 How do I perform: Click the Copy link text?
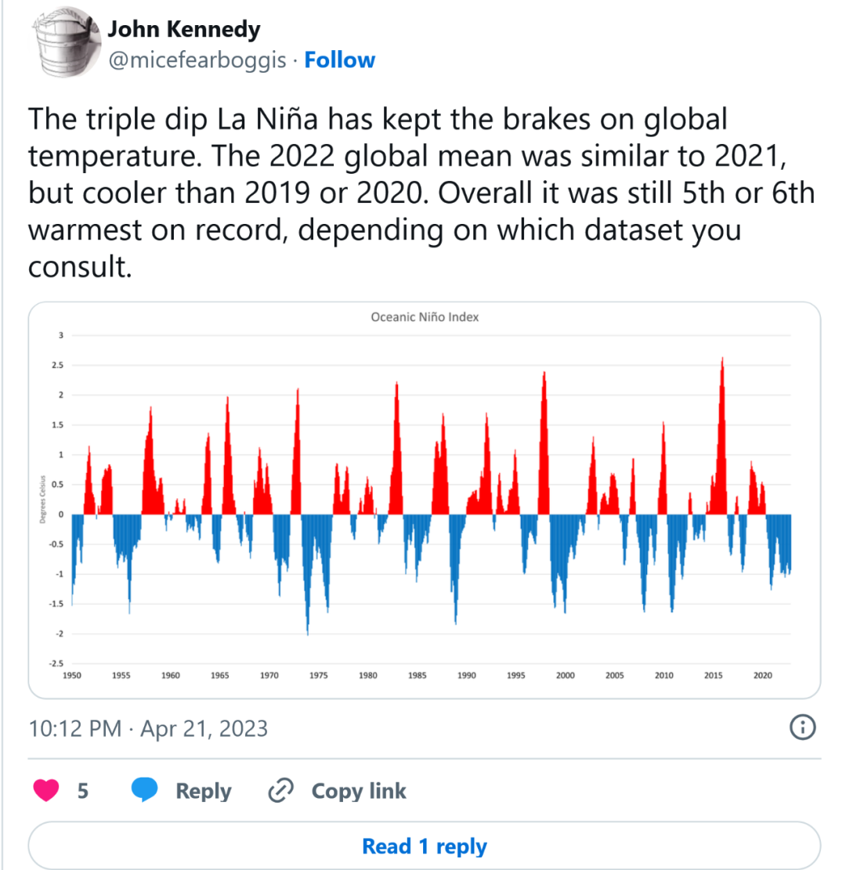359,791
